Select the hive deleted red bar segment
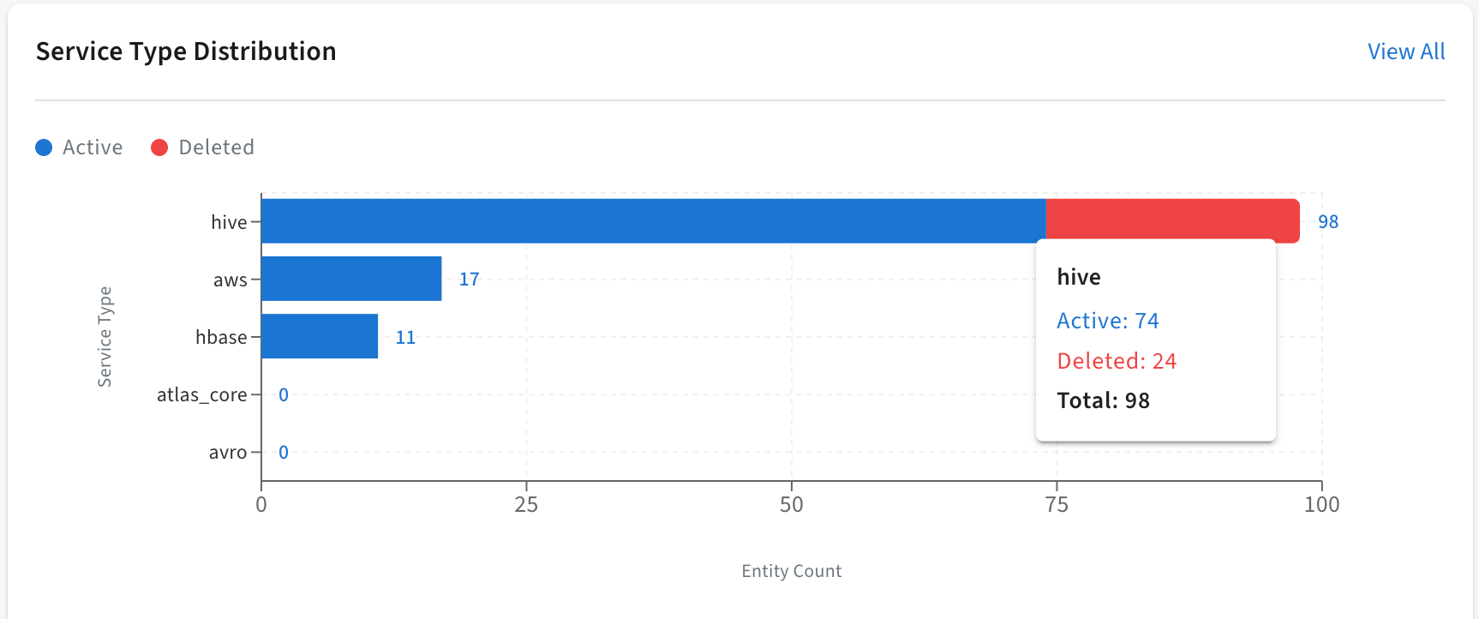Image resolution: width=1479 pixels, height=619 pixels. click(x=1173, y=221)
